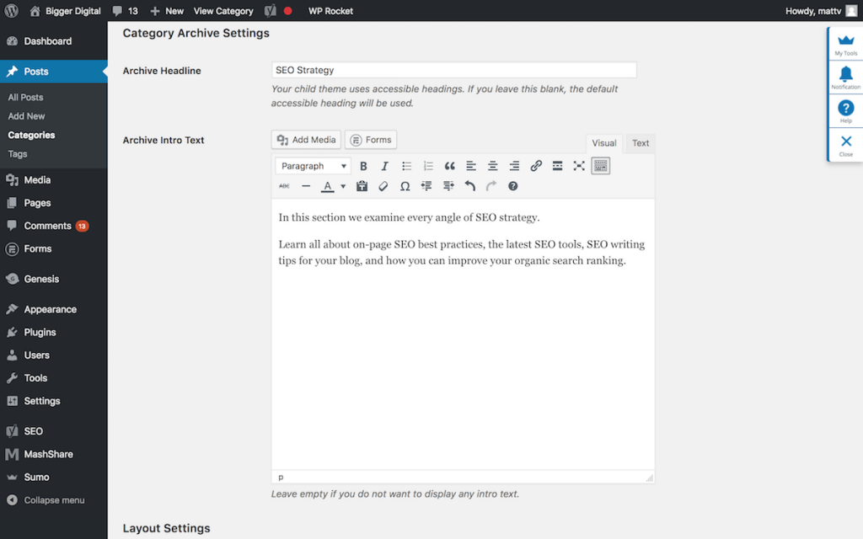Insert or edit link
The image size is (863, 539).
[536, 166]
